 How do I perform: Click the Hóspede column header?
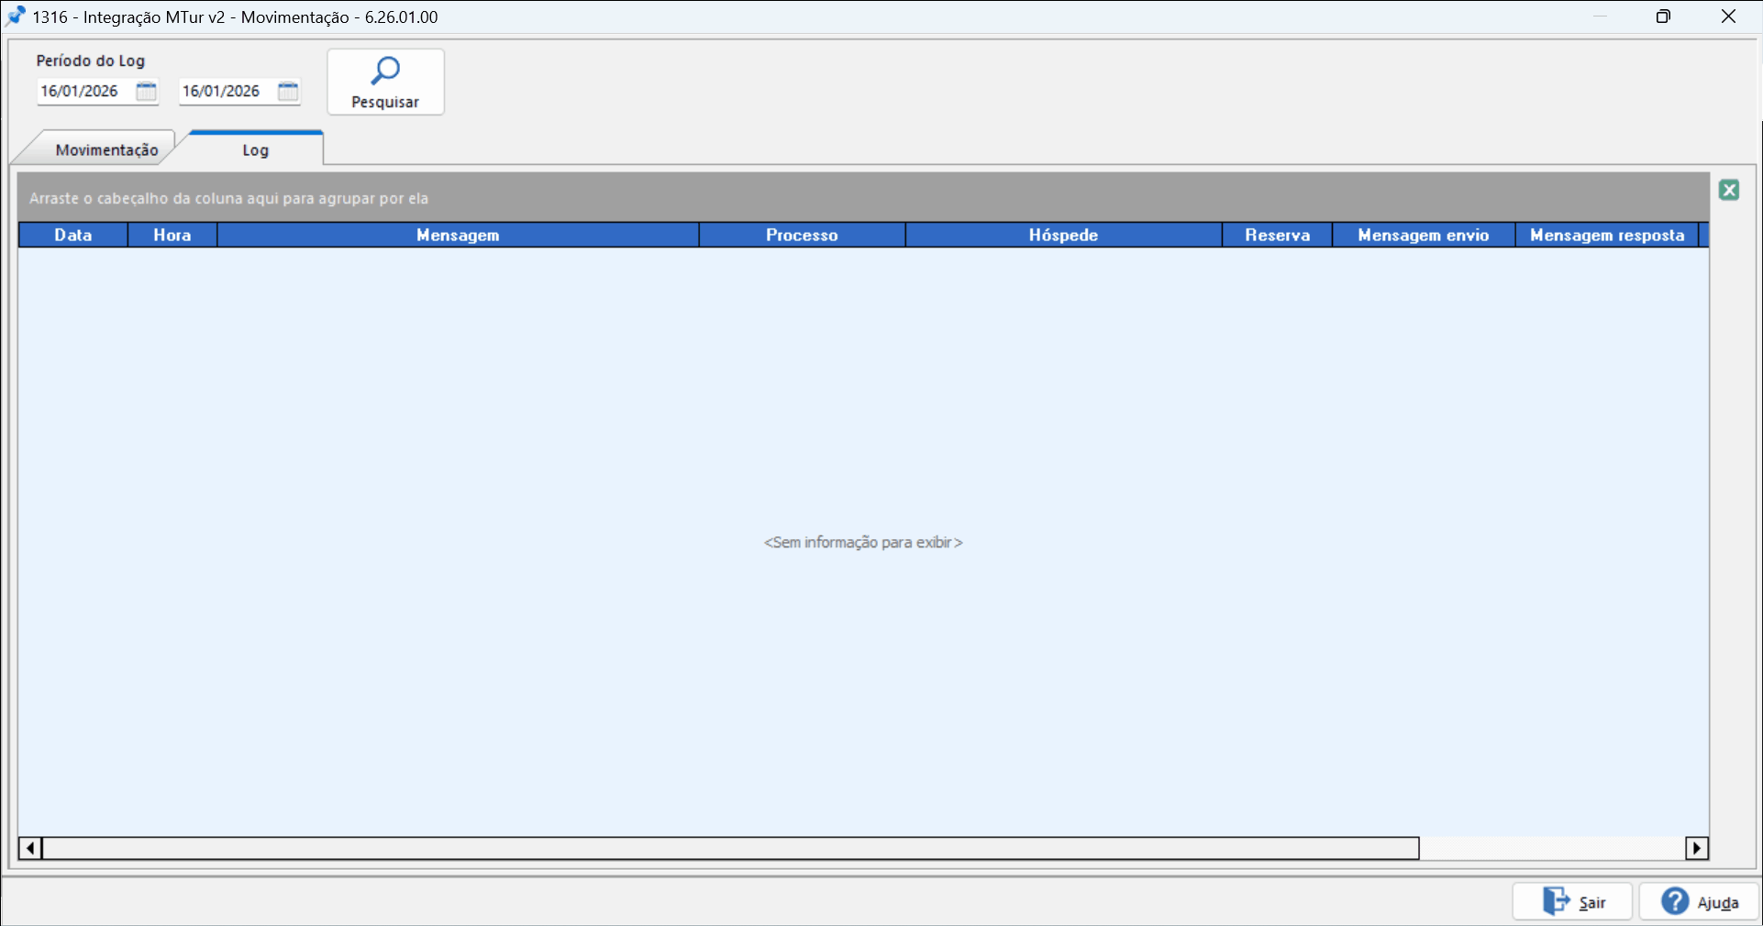tap(1063, 235)
